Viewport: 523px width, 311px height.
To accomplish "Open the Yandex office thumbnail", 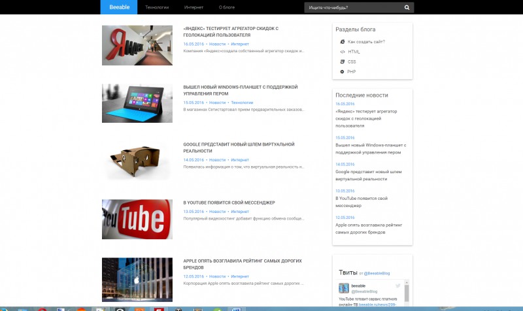I will [x=137, y=45].
